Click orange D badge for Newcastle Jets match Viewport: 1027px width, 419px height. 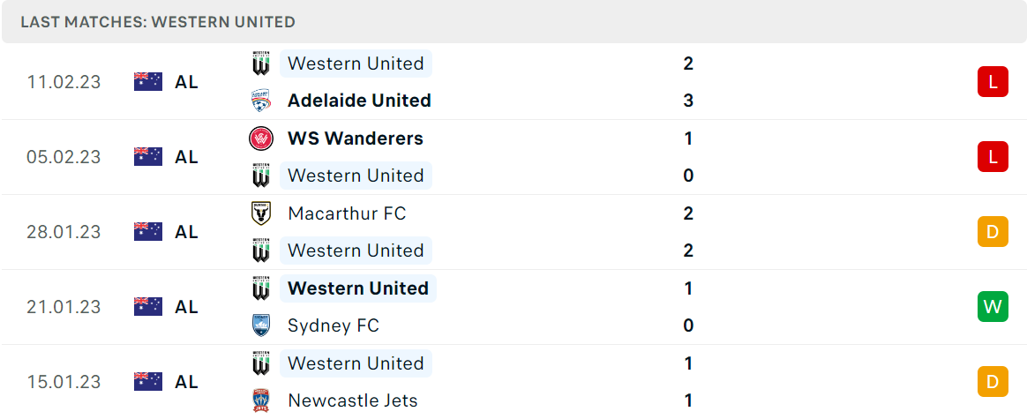click(x=993, y=382)
